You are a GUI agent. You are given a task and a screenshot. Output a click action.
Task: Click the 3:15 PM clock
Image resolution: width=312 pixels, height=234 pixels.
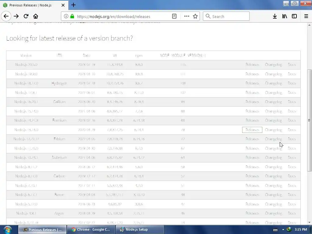[x=301, y=229]
